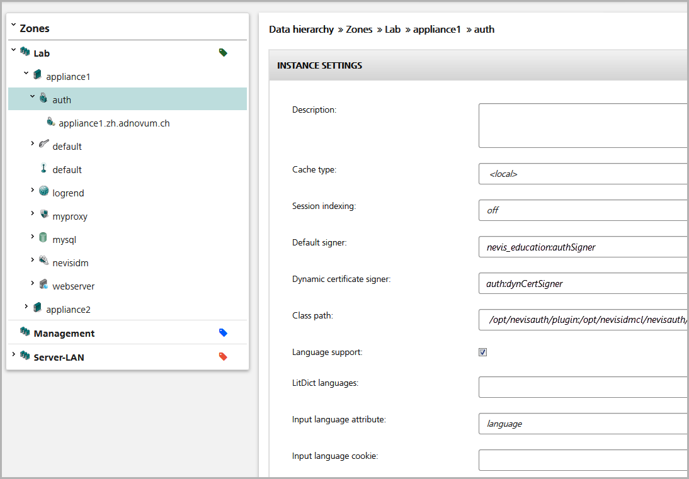Click the myproxy shield icon
Viewport: 689px width, 479px height.
pos(43,215)
